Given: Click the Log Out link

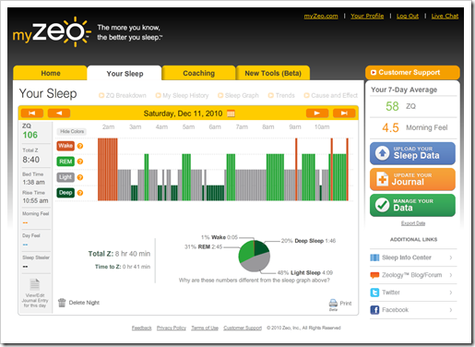Looking at the screenshot, I should click(x=408, y=16).
